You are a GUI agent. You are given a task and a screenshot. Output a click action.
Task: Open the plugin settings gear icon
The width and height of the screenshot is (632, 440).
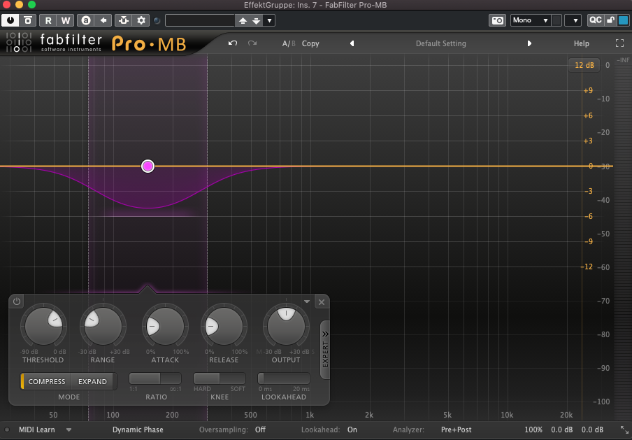point(141,20)
